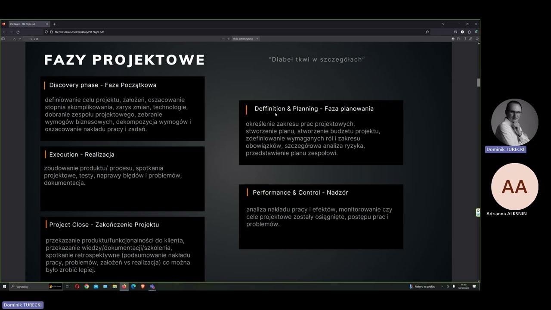
Task: Click the Execution - Realizacja heading
Action: pyautogui.click(x=82, y=155)
